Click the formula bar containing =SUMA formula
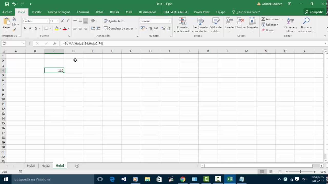 pos(192,43)
